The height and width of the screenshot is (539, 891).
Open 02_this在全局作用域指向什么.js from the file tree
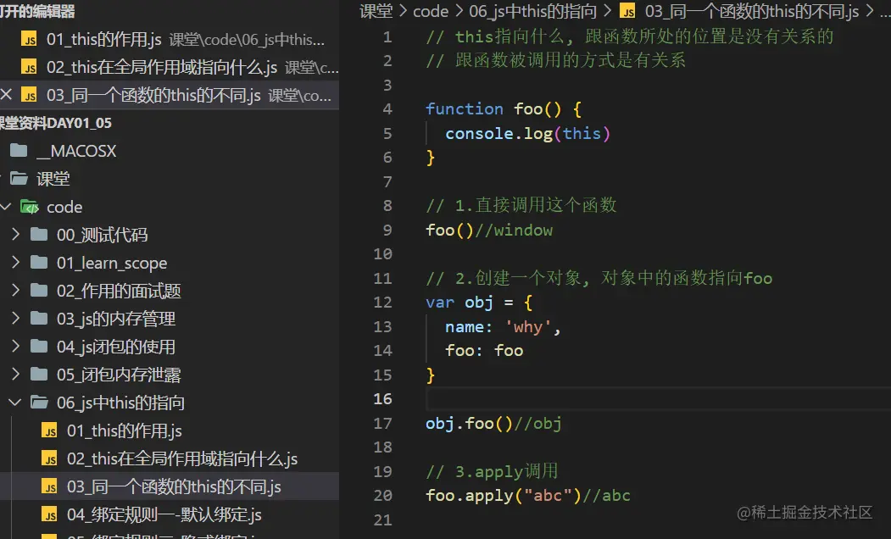pos(182,459)
